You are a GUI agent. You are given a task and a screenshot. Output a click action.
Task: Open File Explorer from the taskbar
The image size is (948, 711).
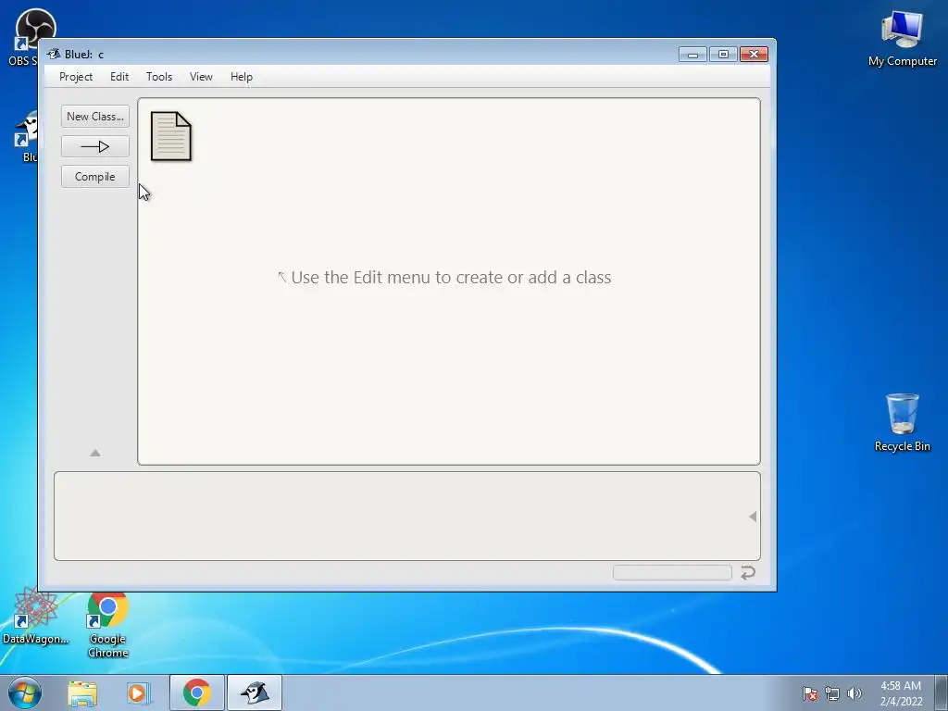[x=82, y=693]
